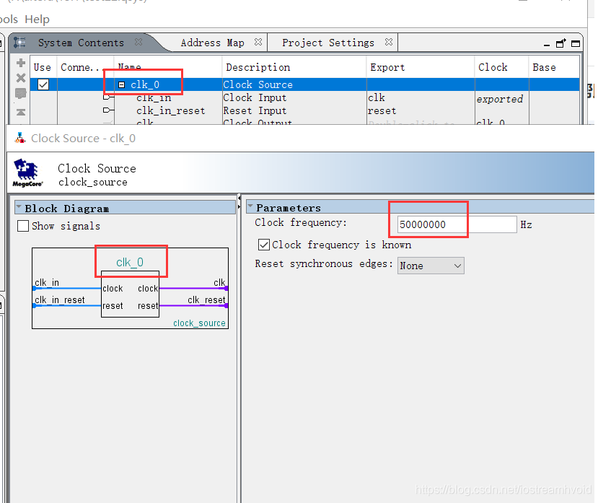
Task: Close the System Contents tab
Action: pyautogui.click(x=138, y=42)
